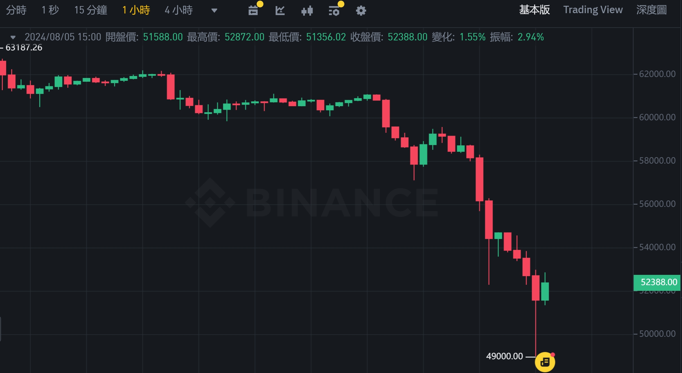Switch to 1 秒 interval

point(50,10)
